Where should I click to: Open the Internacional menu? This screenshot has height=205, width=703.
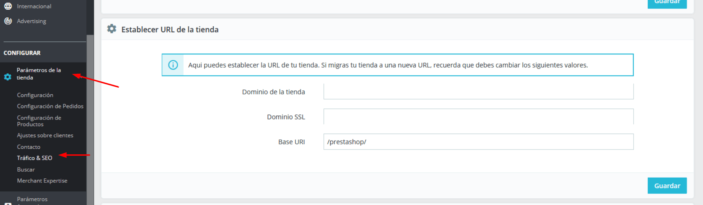[x=34, y=6]
